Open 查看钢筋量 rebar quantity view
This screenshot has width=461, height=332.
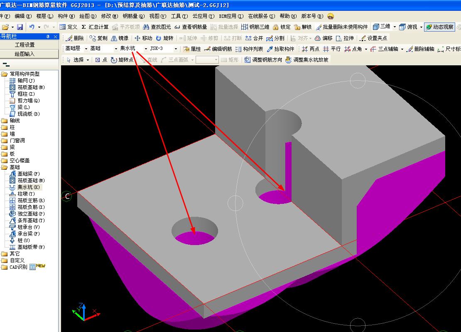pyautogui.click(x=191, y=27)
